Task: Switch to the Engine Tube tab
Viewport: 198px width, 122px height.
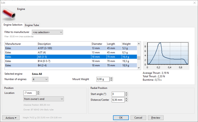Action: [32, 25]
